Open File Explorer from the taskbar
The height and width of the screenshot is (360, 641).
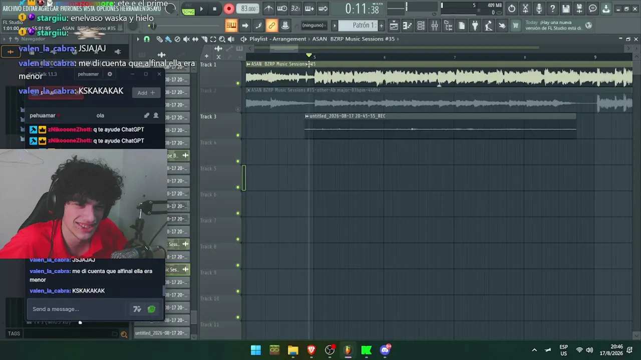coord(293,350)
